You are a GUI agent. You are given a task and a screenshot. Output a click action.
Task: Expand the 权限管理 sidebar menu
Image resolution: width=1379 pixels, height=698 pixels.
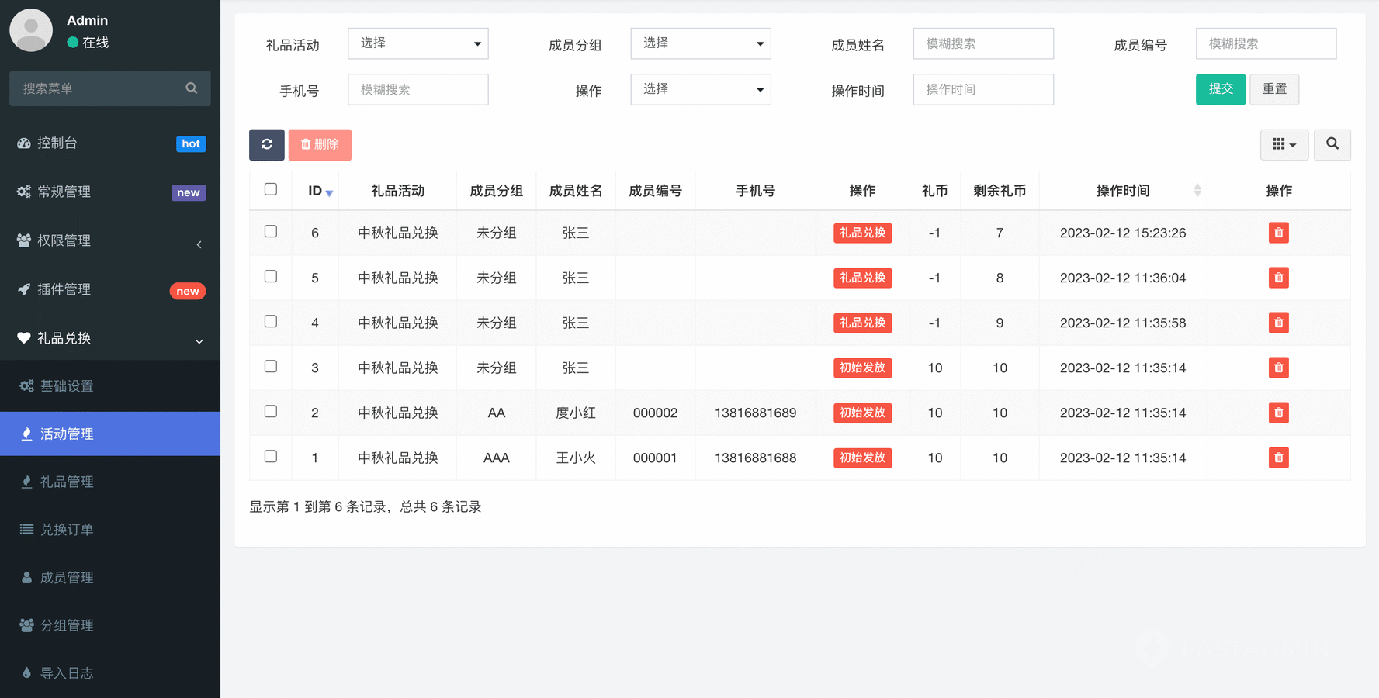click(x=110, y=241)
